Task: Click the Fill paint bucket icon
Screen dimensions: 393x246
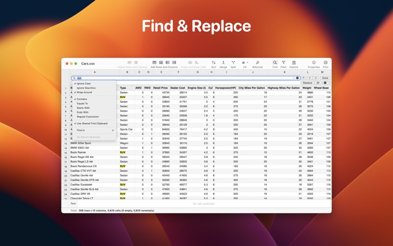Action: click(x=243, y=62)
